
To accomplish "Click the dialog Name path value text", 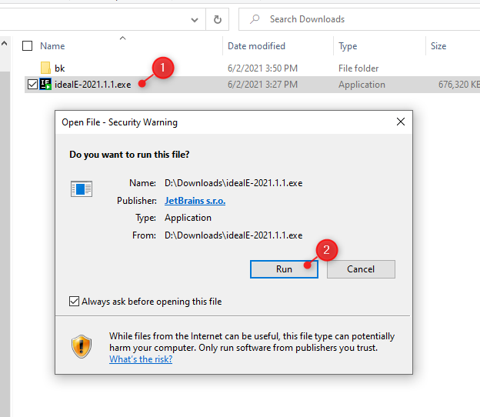I will tap(234, 183).
